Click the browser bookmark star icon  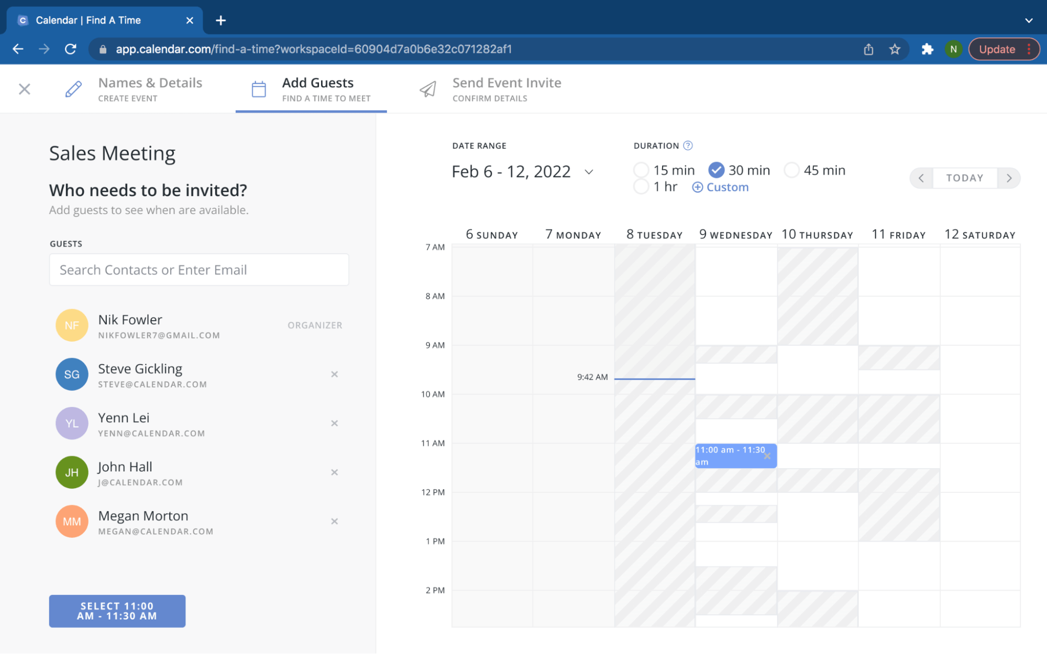click(x=895, y=49)
